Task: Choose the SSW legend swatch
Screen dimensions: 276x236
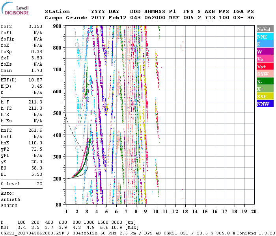Action: point(265,74)
